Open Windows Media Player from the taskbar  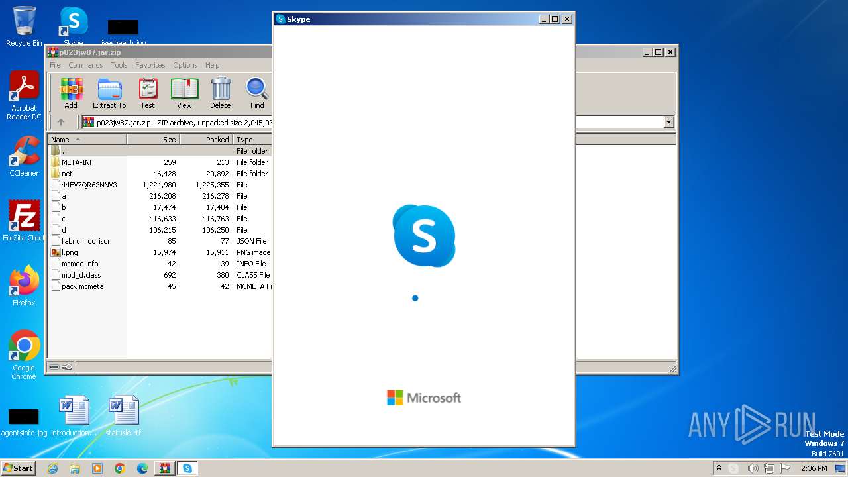[x=97, y=468]
